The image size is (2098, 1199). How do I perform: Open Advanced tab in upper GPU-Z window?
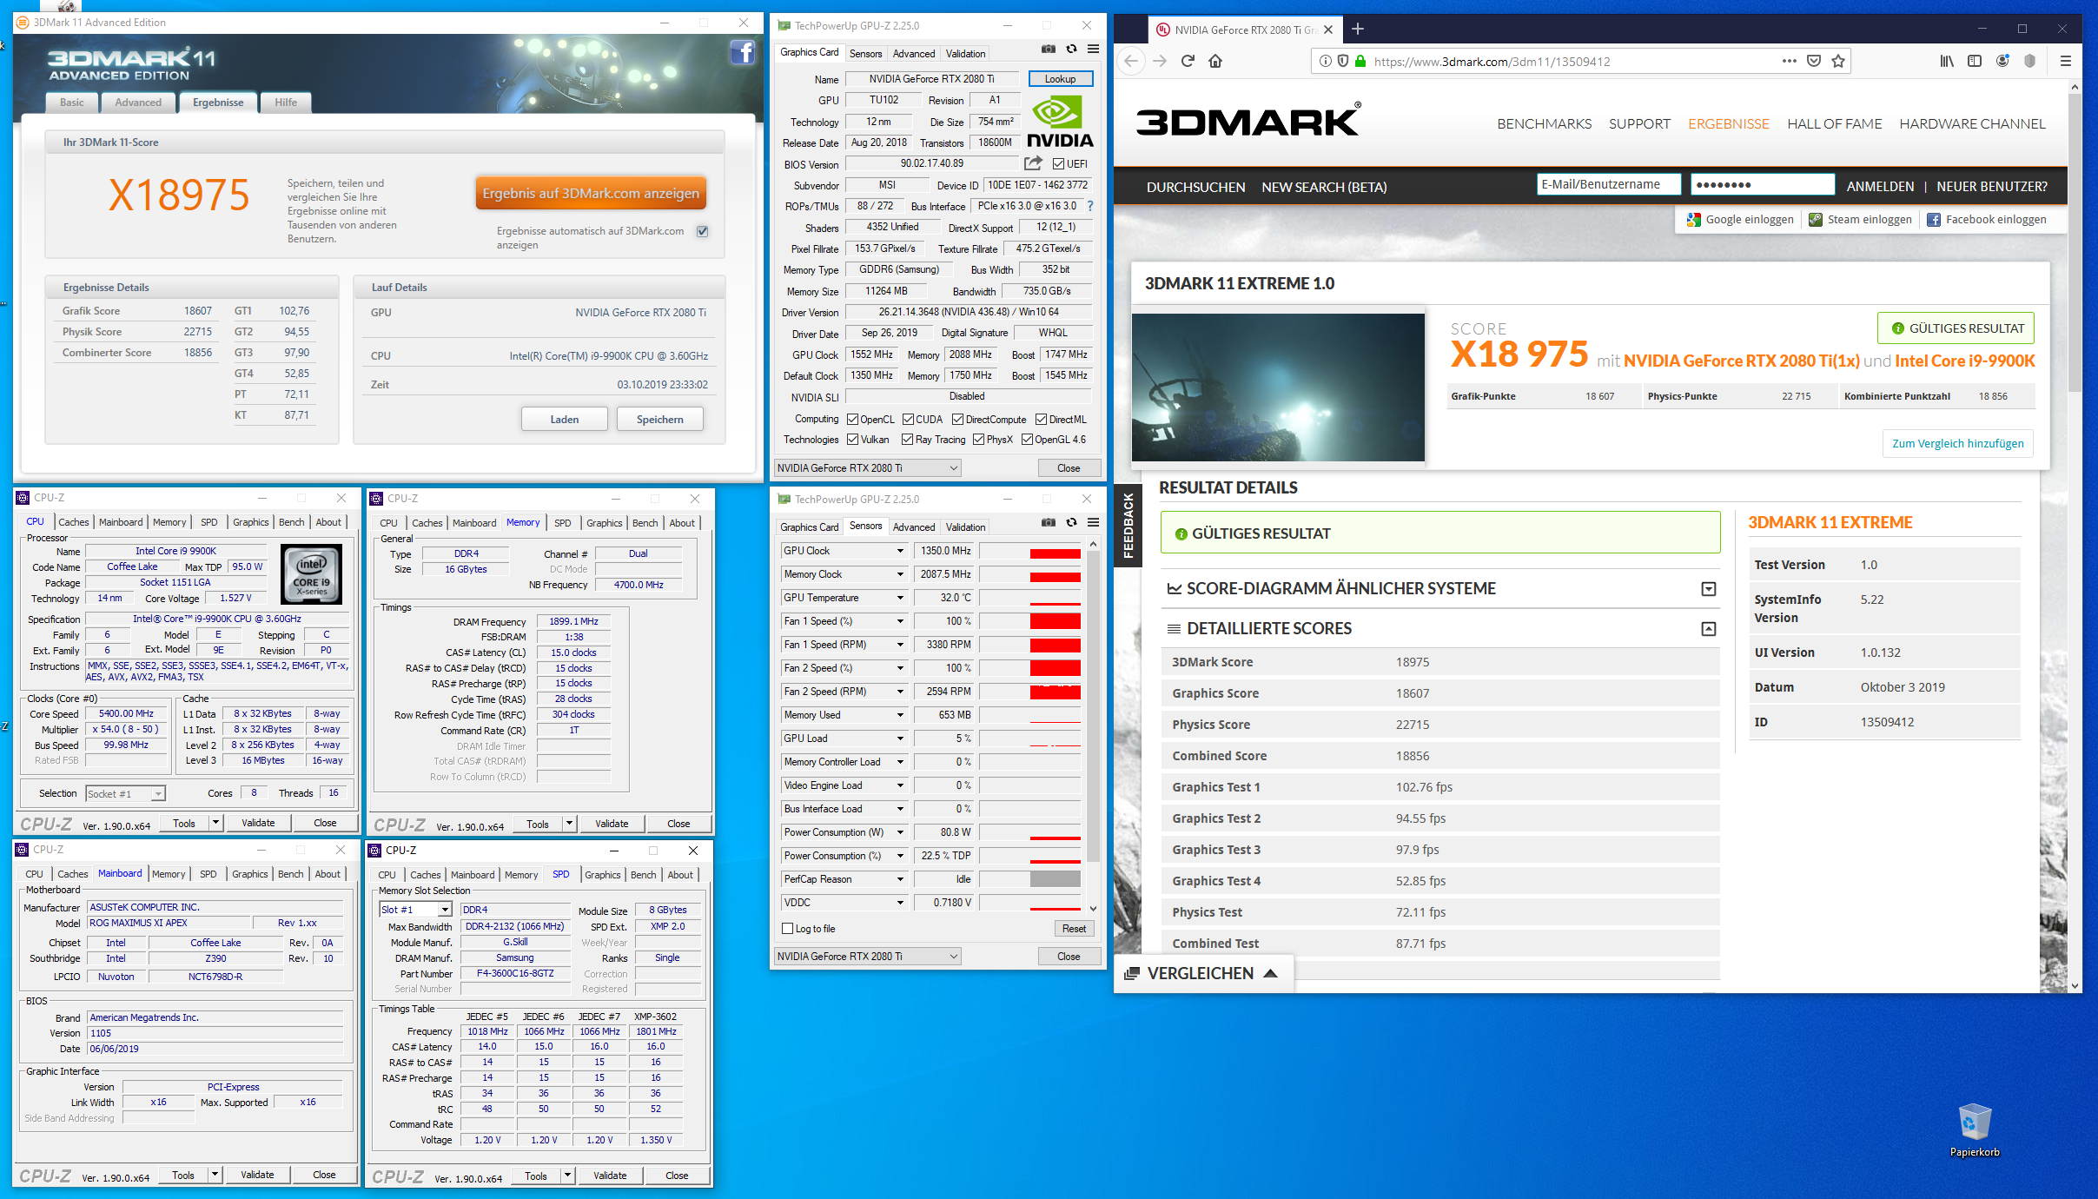coord(914,53)
